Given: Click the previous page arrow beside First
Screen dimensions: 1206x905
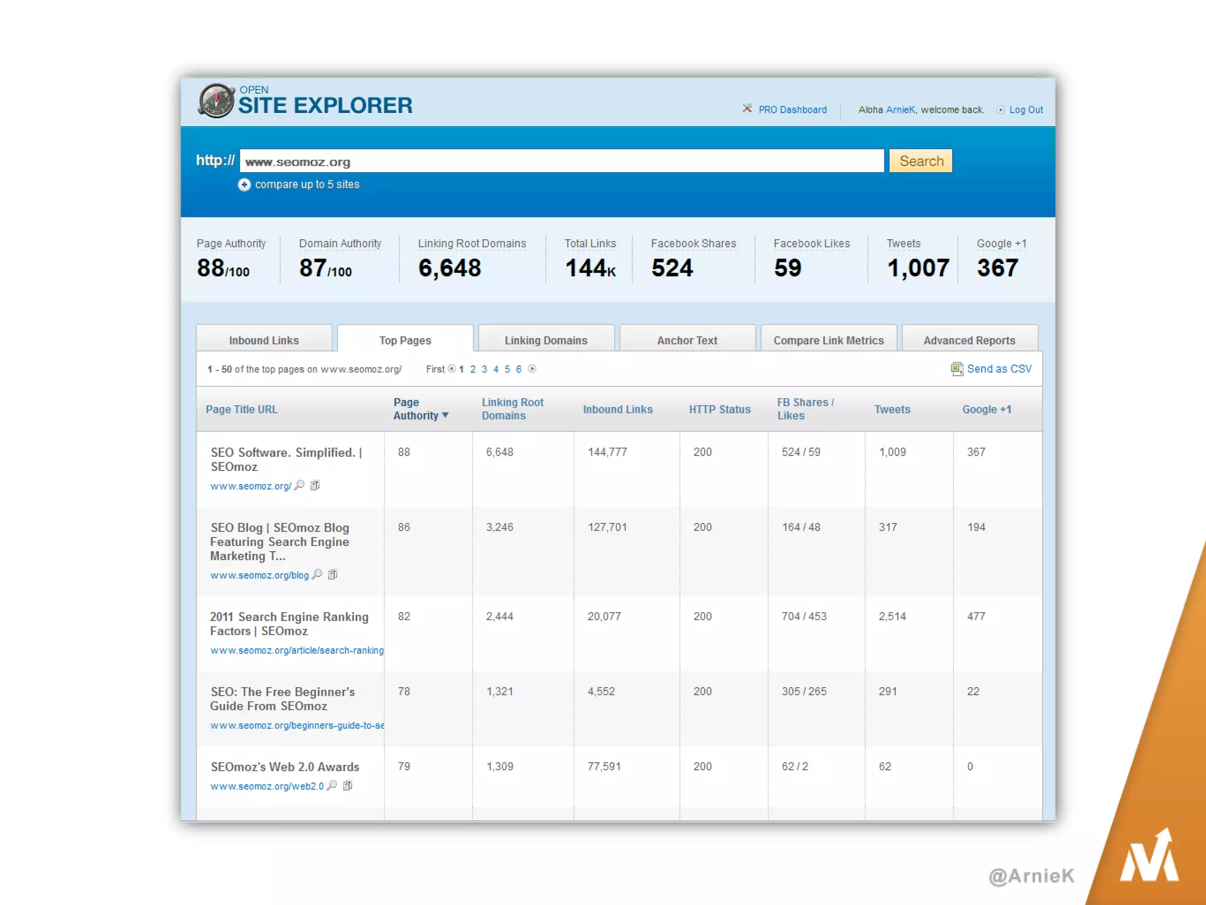Looking at the screenshot, I should pyautogui.click(x=452, y=369).
